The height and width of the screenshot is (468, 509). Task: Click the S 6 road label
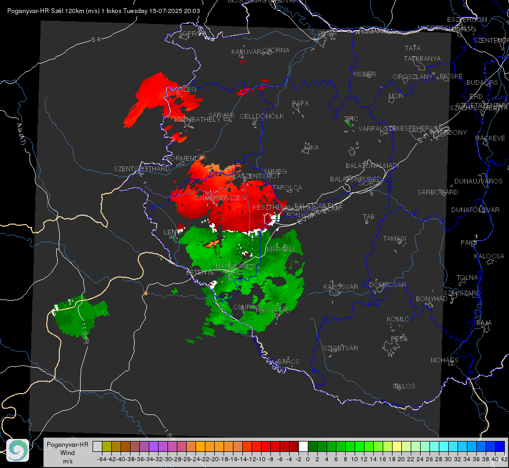(96, 40)
